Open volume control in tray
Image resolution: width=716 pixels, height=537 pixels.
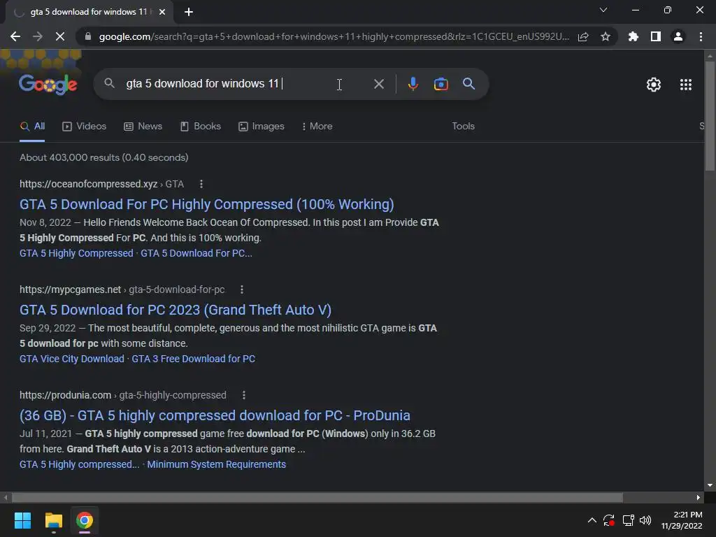click(645, 520)
